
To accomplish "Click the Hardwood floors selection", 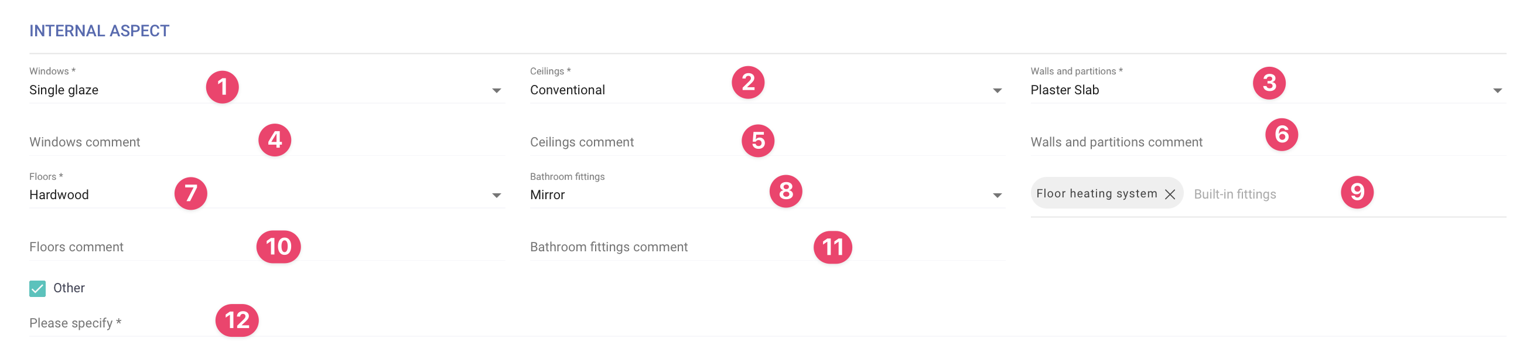I will [x=59, y=195].
